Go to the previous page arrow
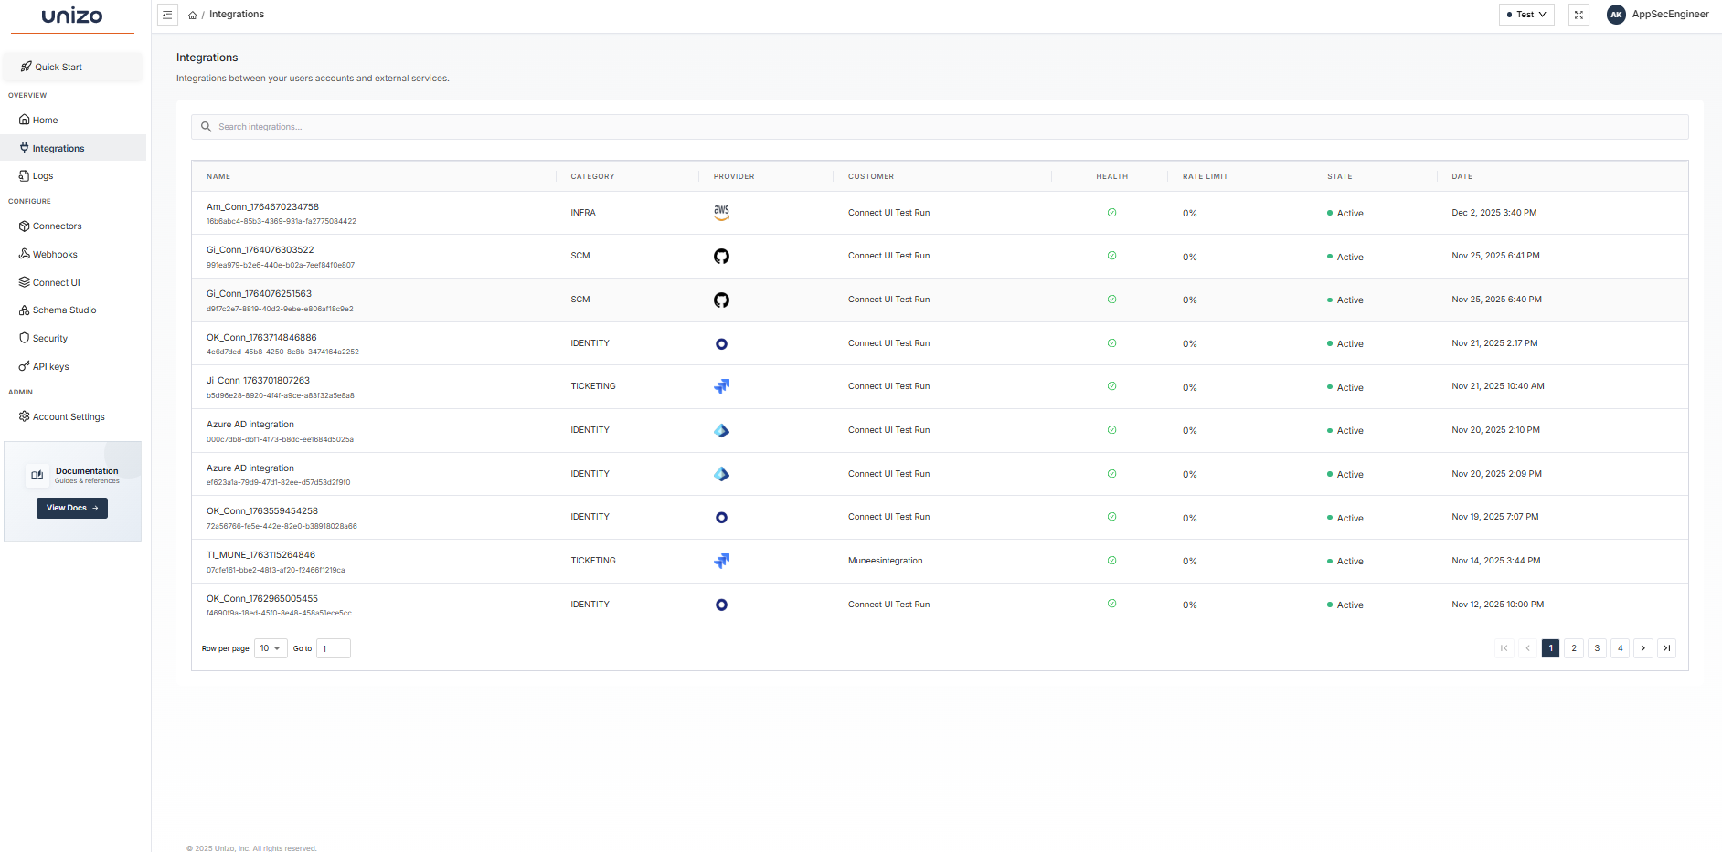The width and height of the screenshot is (1722, 852). [1527, 648]
